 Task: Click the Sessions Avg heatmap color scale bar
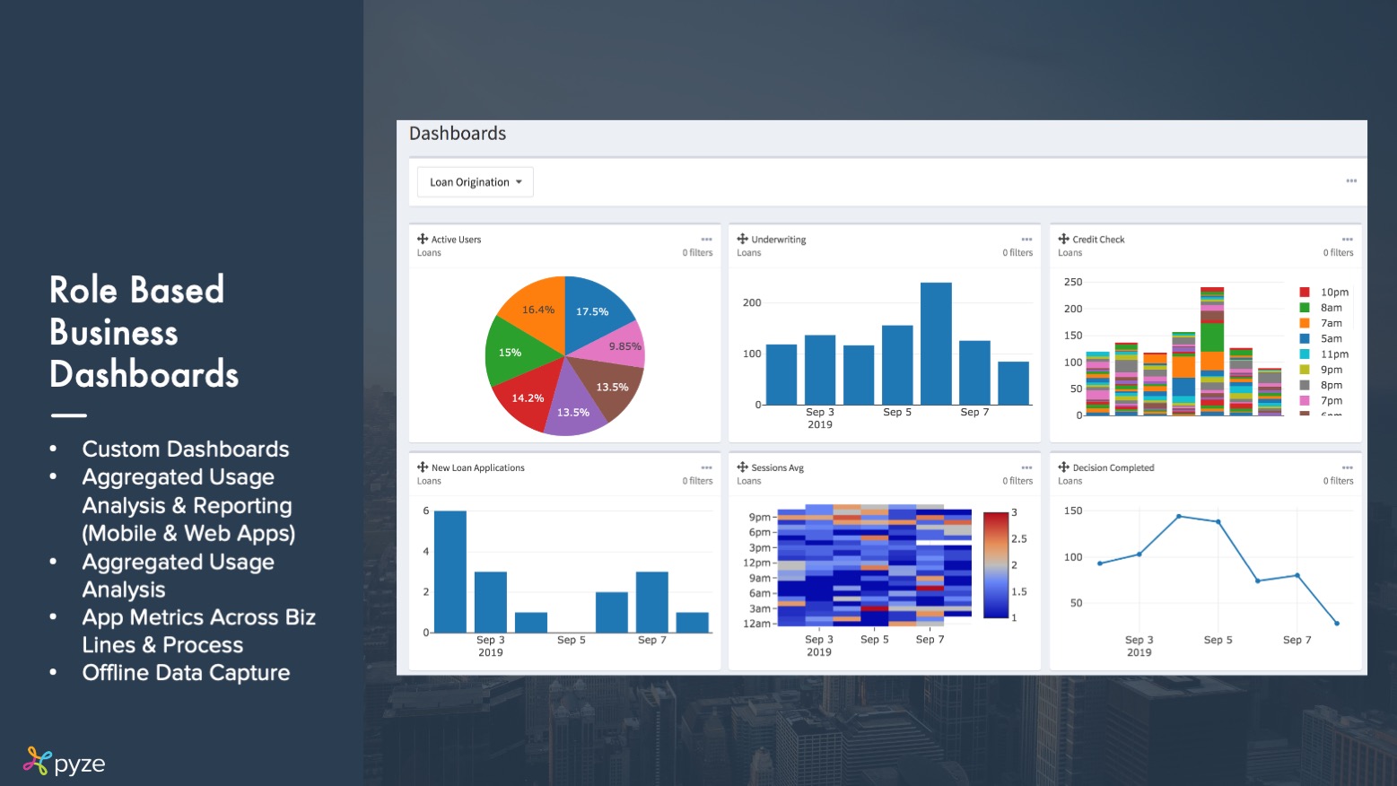pos(996,564)
